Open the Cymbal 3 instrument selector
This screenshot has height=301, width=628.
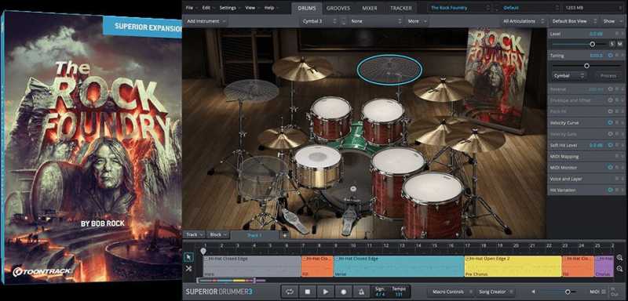click(319, 21)
